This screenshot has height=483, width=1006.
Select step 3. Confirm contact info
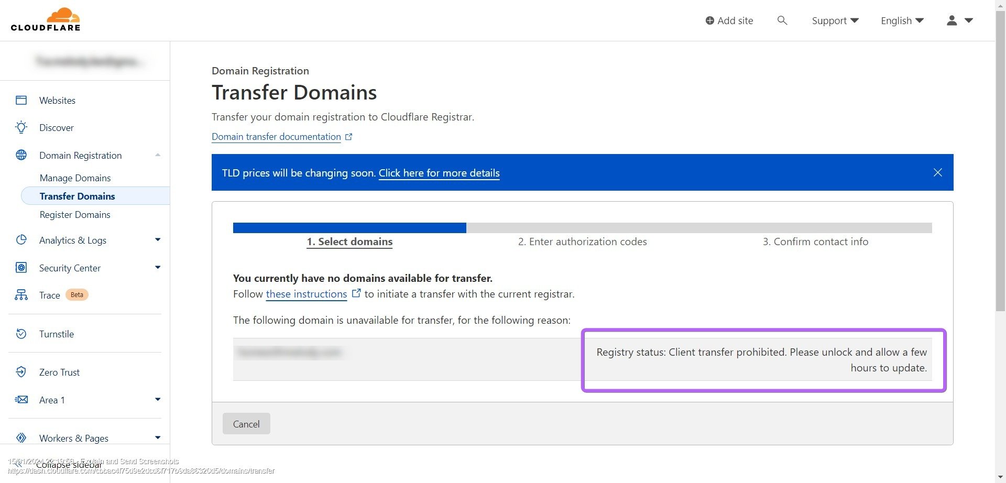tap(815, 241)
